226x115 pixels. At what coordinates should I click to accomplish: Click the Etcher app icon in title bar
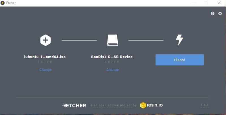3,3
